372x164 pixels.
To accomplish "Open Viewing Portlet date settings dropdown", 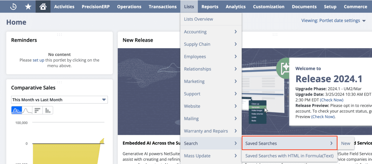I will coord(333,20).
